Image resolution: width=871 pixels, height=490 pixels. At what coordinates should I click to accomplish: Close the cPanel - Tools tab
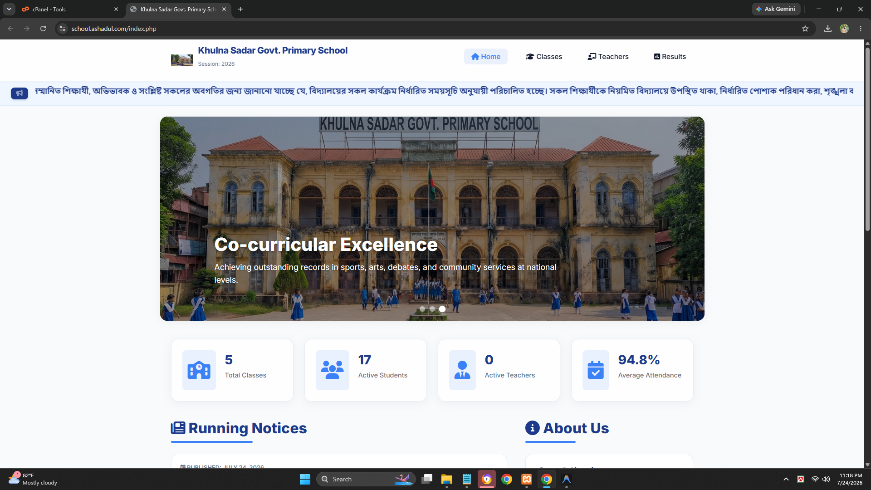point(116,9)
